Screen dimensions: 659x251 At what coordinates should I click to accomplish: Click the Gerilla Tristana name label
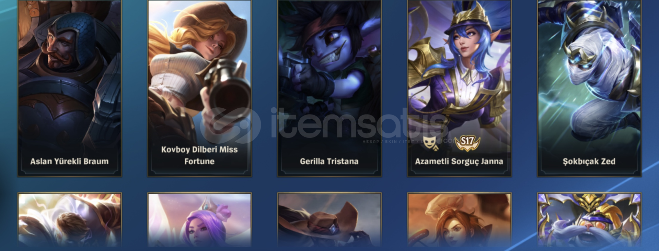(x=329, y=162)
